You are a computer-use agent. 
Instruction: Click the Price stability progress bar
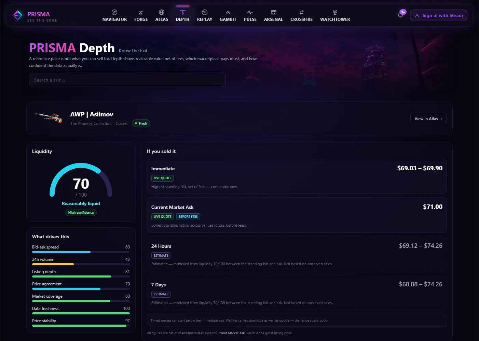81,326
